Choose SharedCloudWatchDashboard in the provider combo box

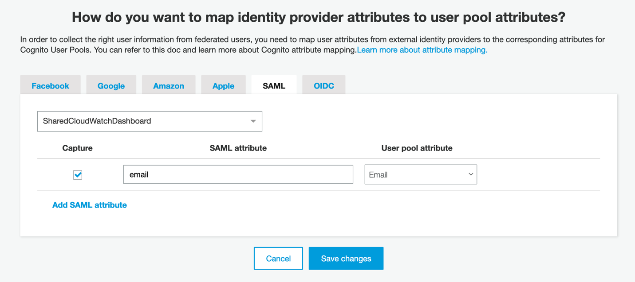click(x=150, y=121)
